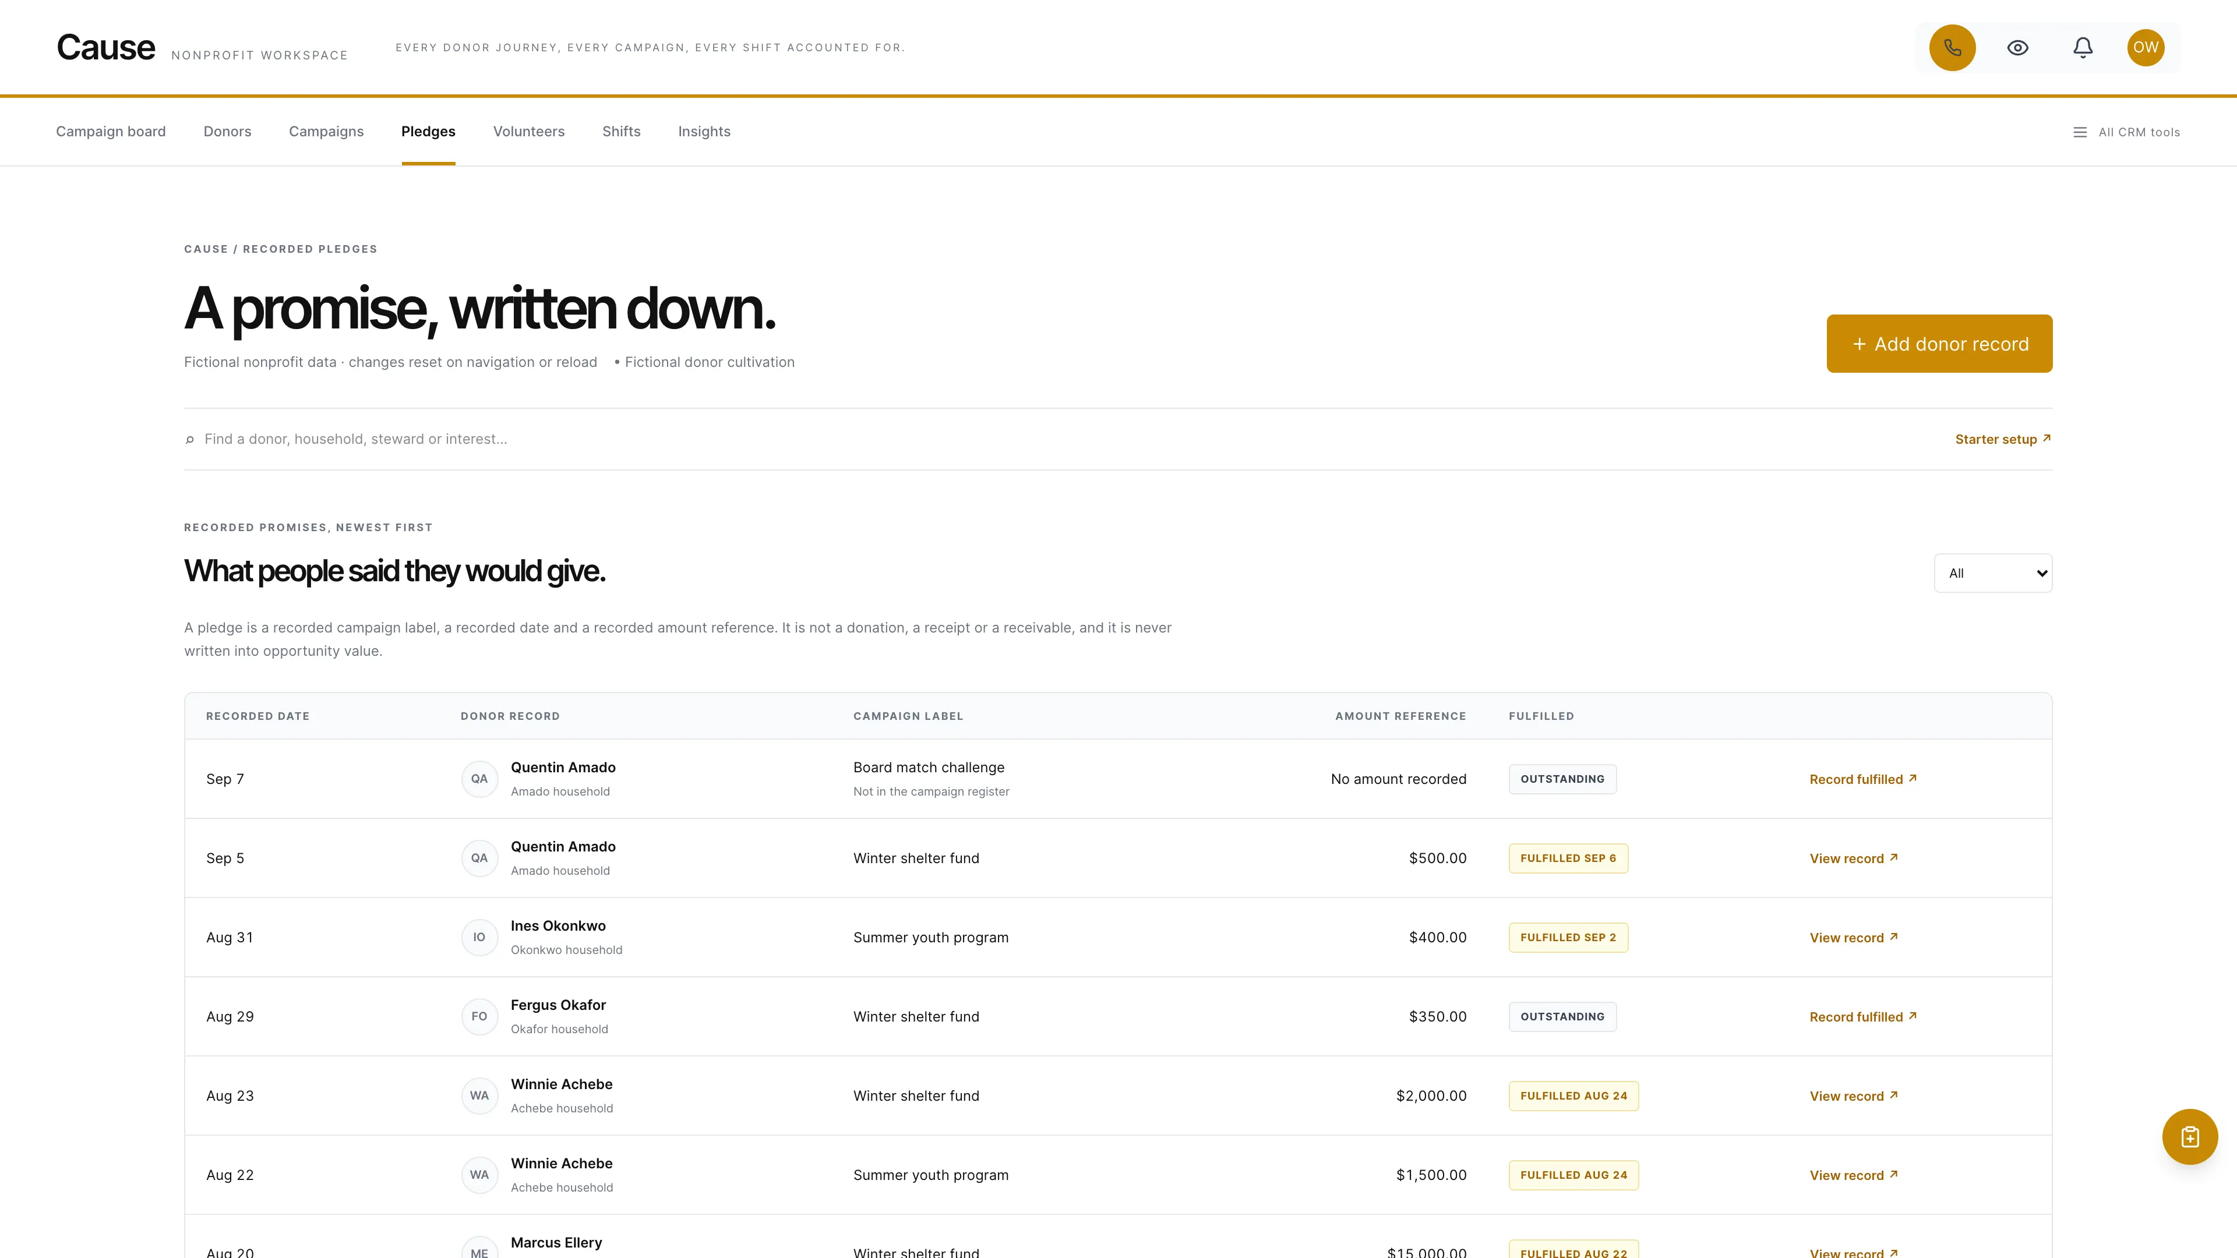Screen dimensions: 2237x1258
Task: Click the phone call icon in header
Action: (x=1952, y=48)
